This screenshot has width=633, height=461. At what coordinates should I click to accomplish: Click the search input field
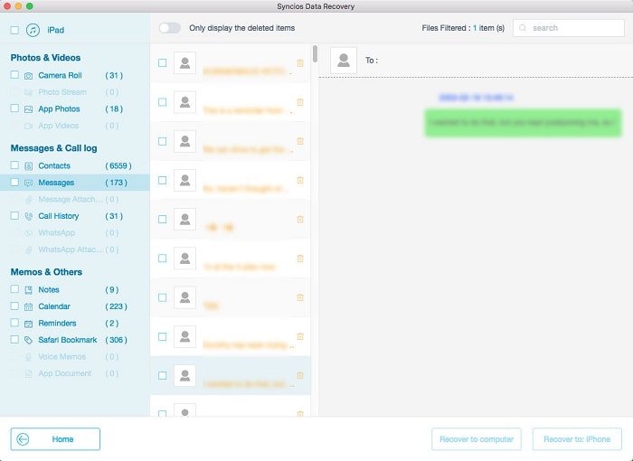(569, 28)
